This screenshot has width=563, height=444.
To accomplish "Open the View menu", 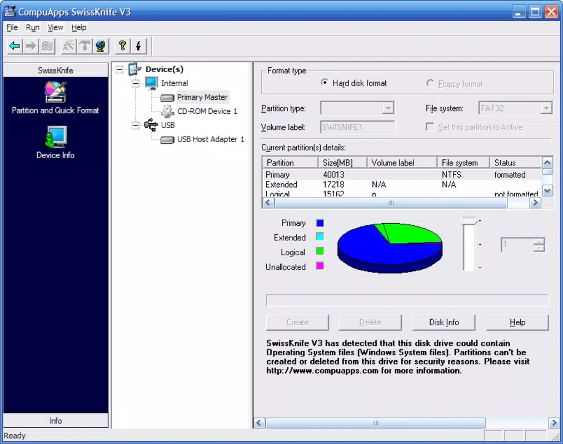I will coord(56,27).
